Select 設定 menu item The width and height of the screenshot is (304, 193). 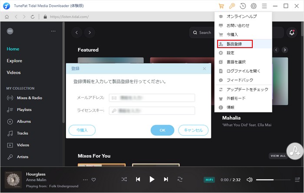pos(243,53)
